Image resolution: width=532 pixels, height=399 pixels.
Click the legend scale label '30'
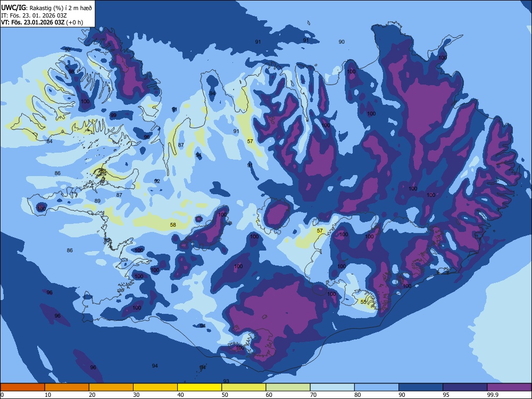136,395
